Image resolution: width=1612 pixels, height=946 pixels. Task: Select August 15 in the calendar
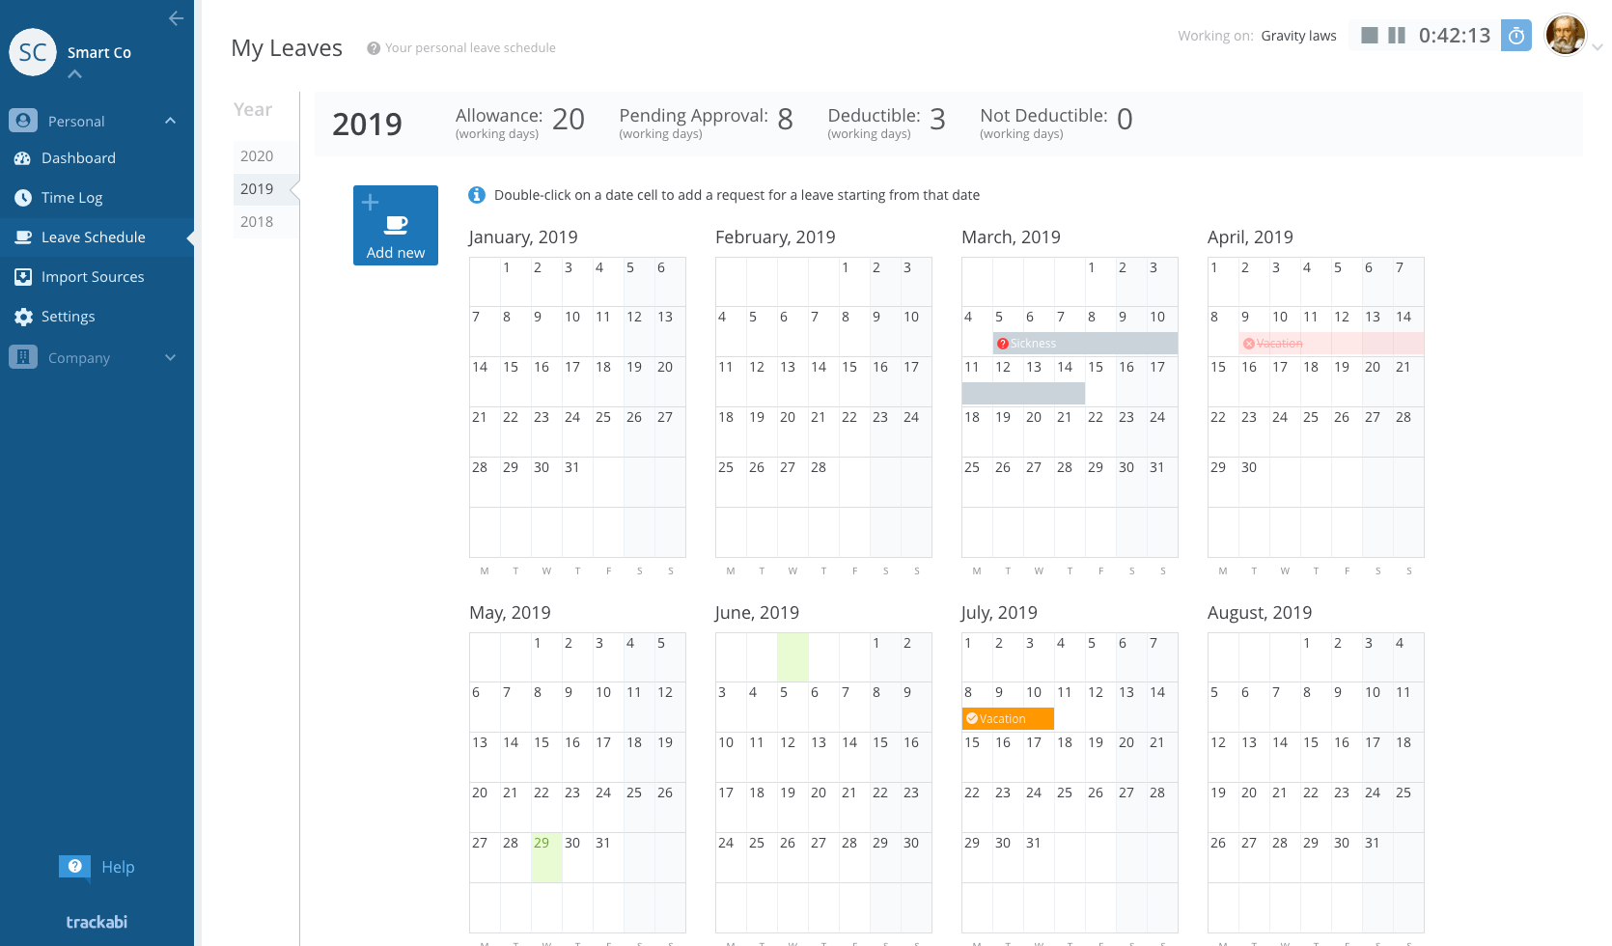click(1316, 758)
